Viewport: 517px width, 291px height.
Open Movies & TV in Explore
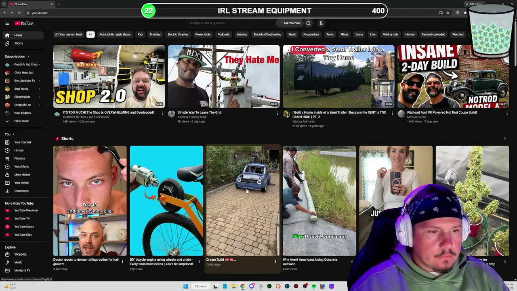pyautogui.click(x=23, y=270)
